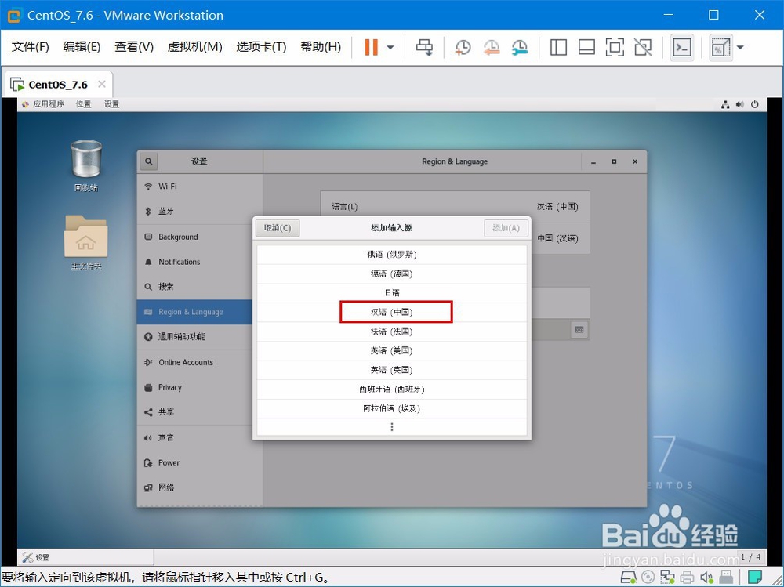Open the 编辑(E) menu
The width and height of the screenshot is (784, 587).
coord(82,47)
